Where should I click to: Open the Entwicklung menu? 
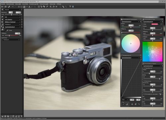44,4
